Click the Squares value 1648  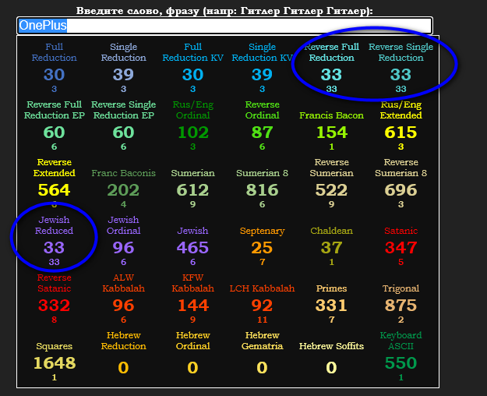[54, 363]
